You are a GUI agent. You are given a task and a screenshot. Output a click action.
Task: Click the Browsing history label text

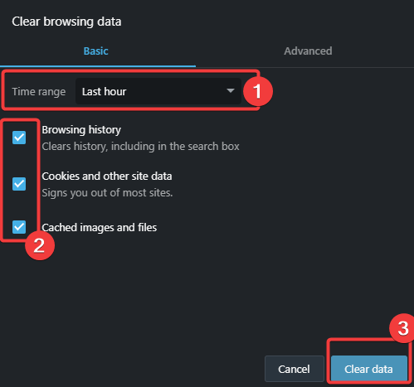pyautogui.click(x=81, y=130)
